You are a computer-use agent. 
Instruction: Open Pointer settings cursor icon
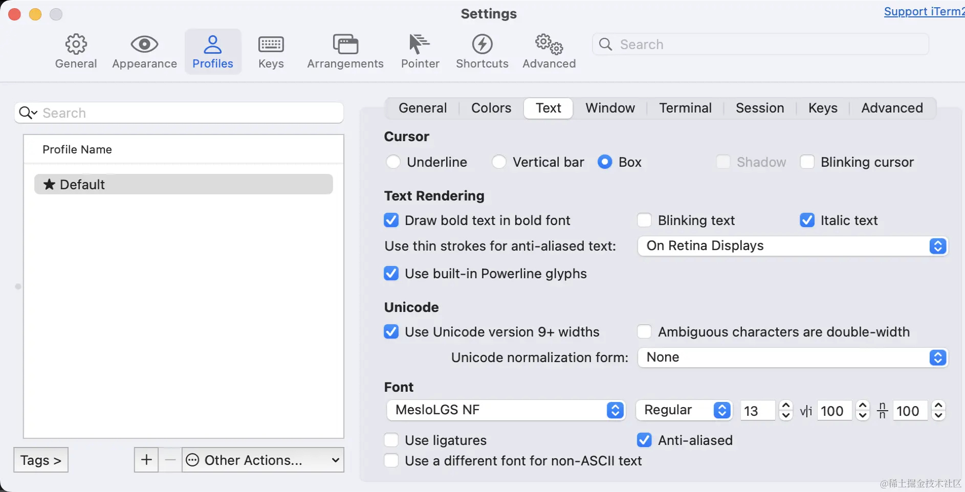[420, 44]
